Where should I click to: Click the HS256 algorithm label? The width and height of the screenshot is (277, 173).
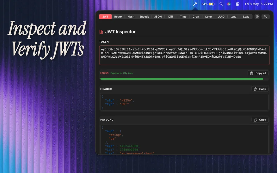coord(104,73)
